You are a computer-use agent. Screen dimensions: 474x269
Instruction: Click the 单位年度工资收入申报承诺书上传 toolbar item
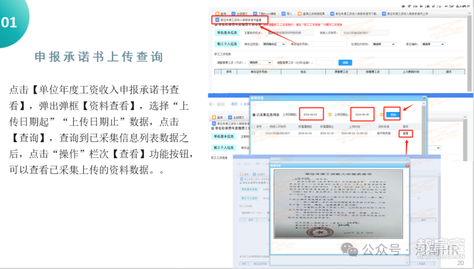405,14
